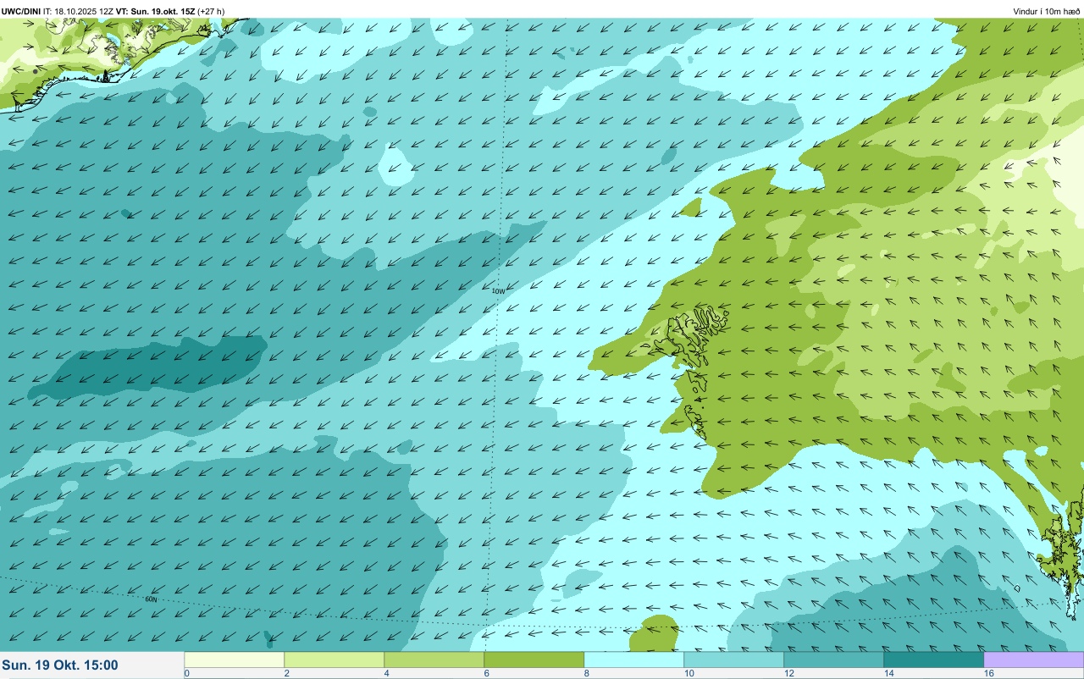Click the 10–12 light teal legend swatch
This screenshot has width=1084, height=679.
pyautogui.click(x=734, y=660)
